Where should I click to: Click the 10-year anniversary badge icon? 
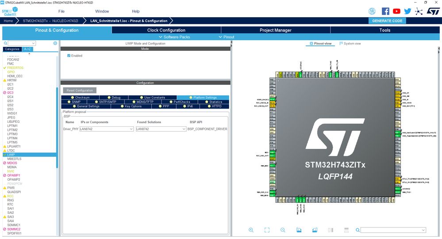(x=372, y=11)
